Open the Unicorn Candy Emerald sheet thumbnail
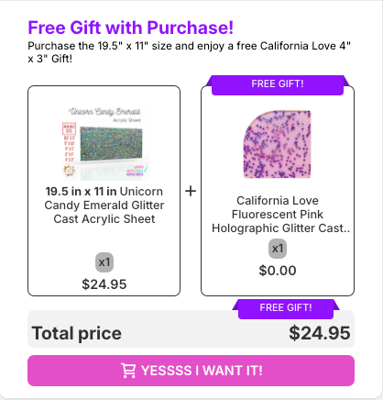The height and width of the screenshot is (400, 383). 104,143
